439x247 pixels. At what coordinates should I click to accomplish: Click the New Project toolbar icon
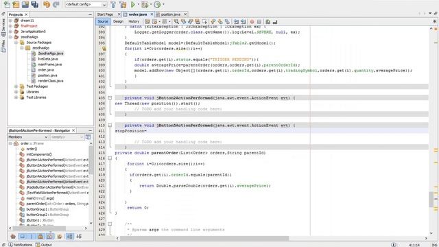coord(16,5)
